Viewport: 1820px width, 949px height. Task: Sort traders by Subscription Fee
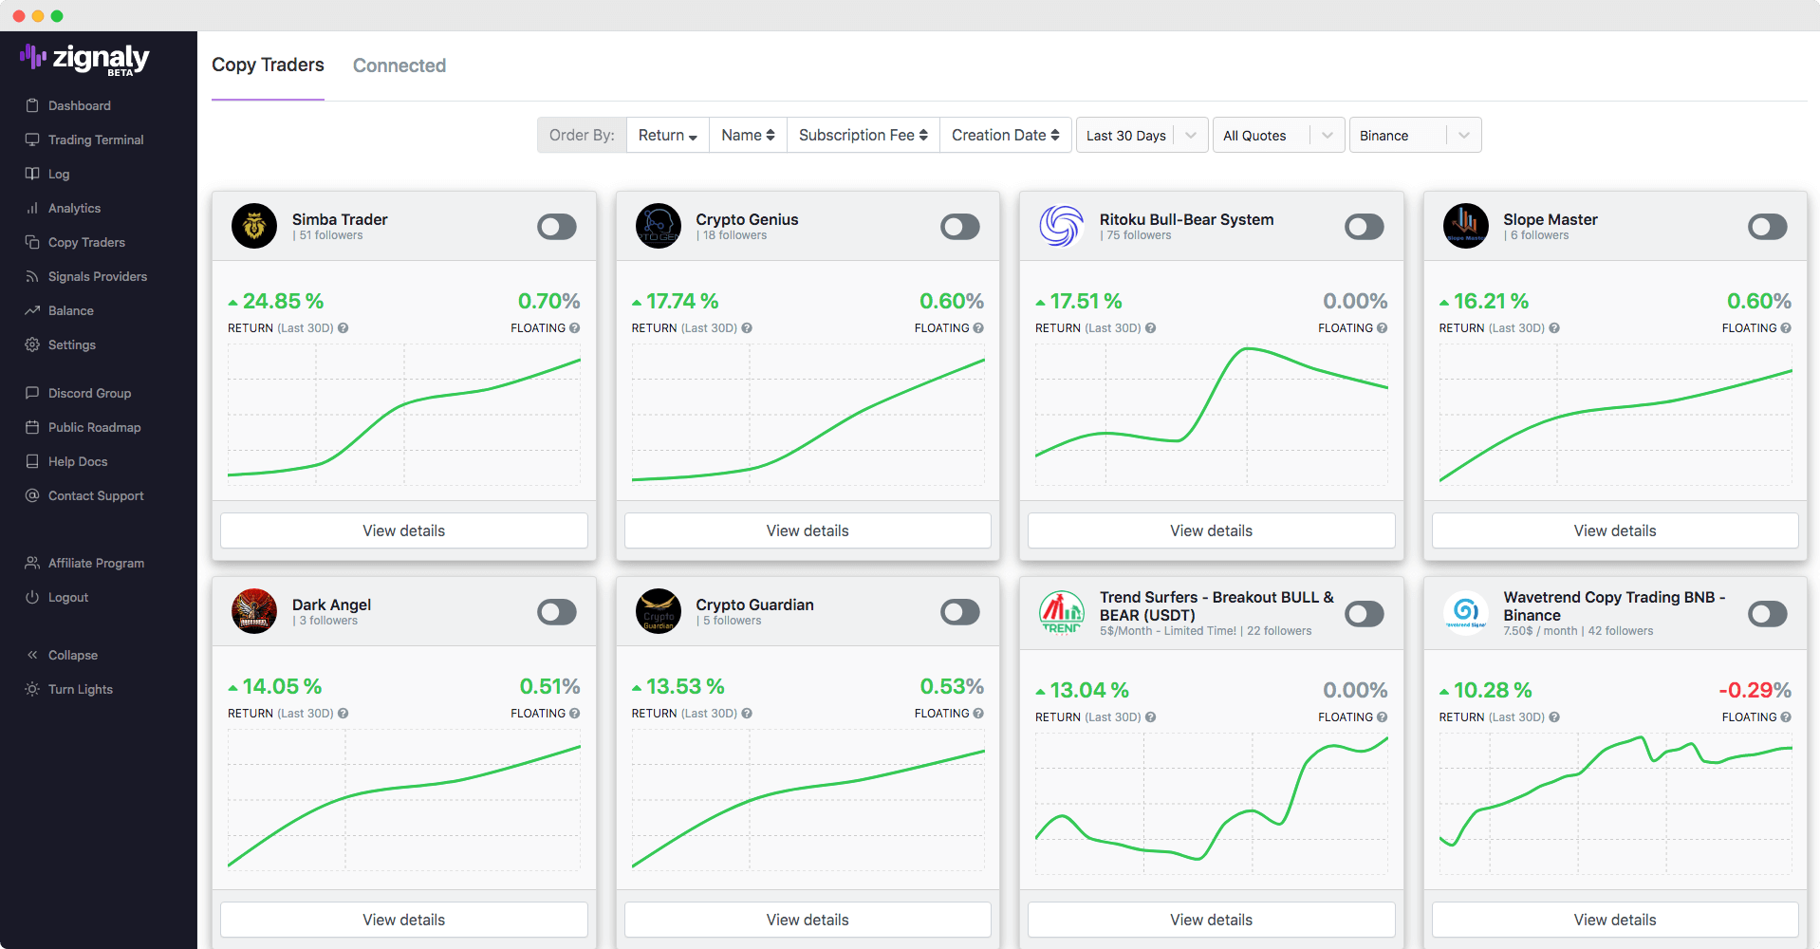point(863,136)
